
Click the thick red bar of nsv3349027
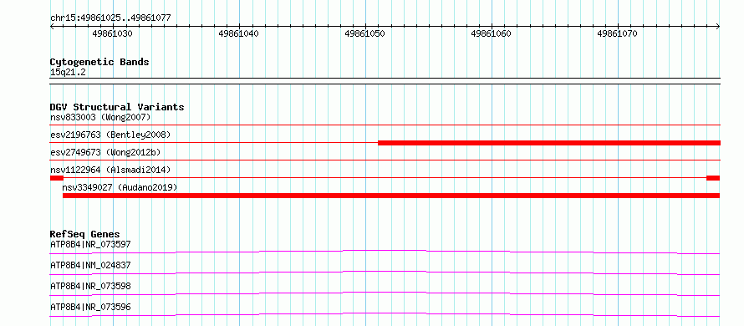391,196
